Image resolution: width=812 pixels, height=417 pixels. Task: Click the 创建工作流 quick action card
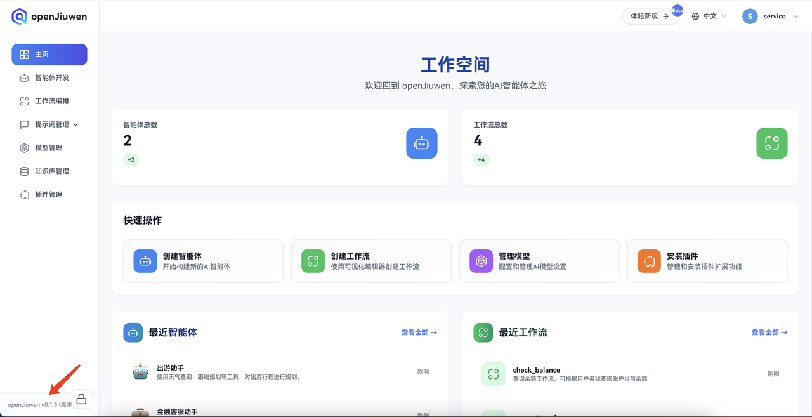click(371, 261)
